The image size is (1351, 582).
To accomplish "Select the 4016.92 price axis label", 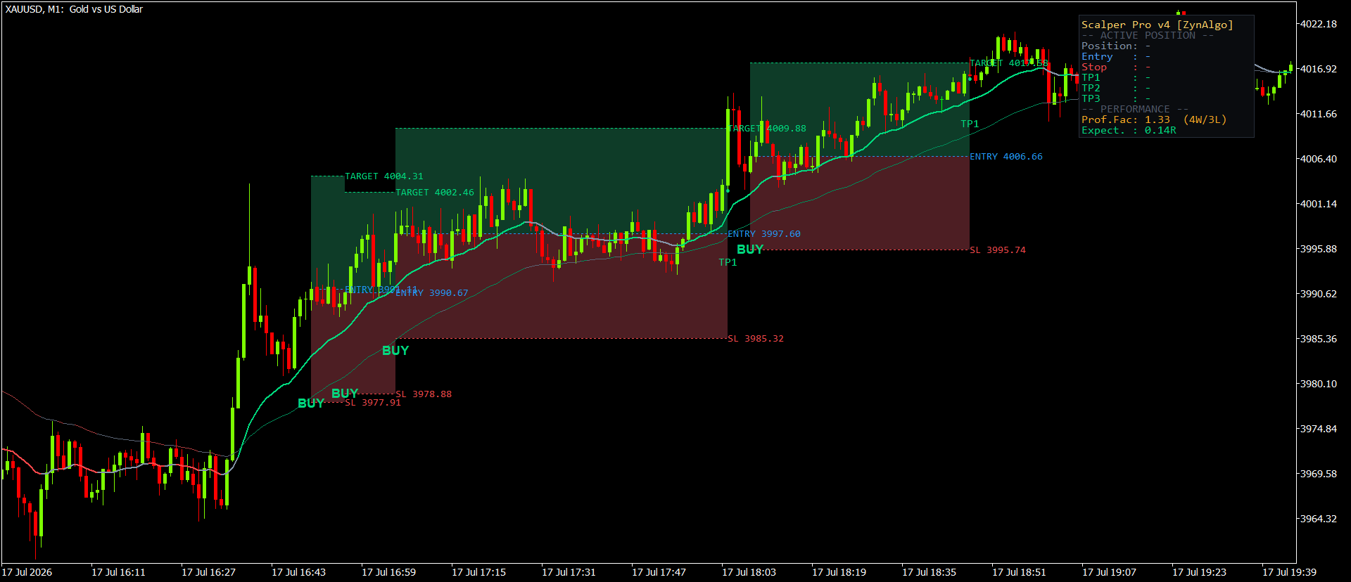I will coord(1318,69).
